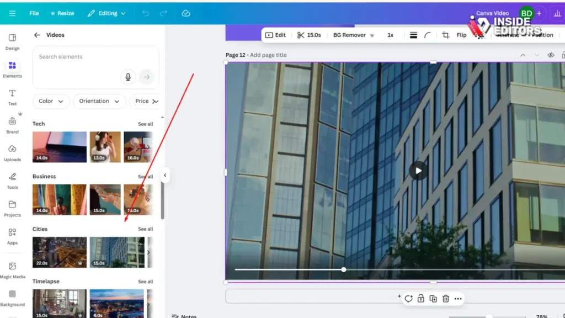Click the microphone voice search icon

point(128,77)
